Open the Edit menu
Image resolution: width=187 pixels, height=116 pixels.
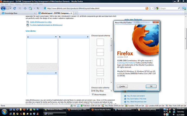point(7,4)
